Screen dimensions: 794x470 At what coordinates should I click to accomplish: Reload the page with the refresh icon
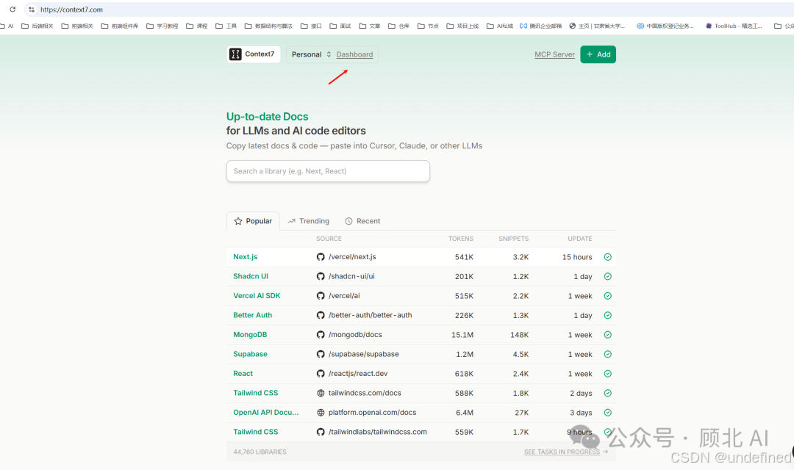(12, 9)
